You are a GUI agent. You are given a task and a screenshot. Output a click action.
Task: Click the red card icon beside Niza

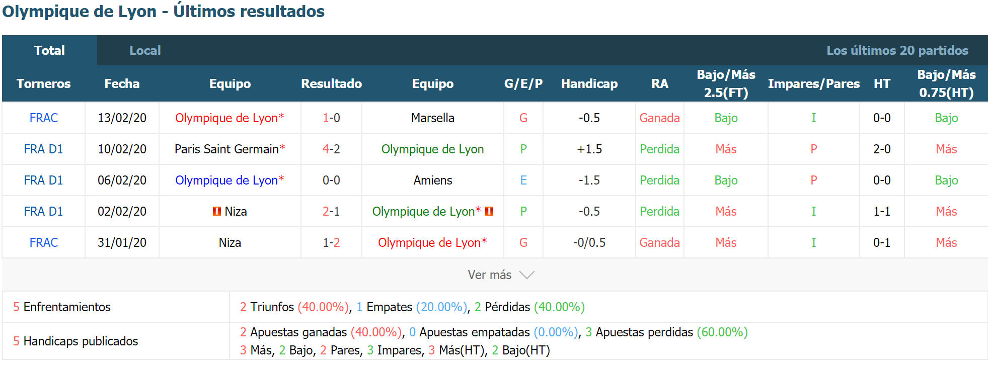pos(217,212)
